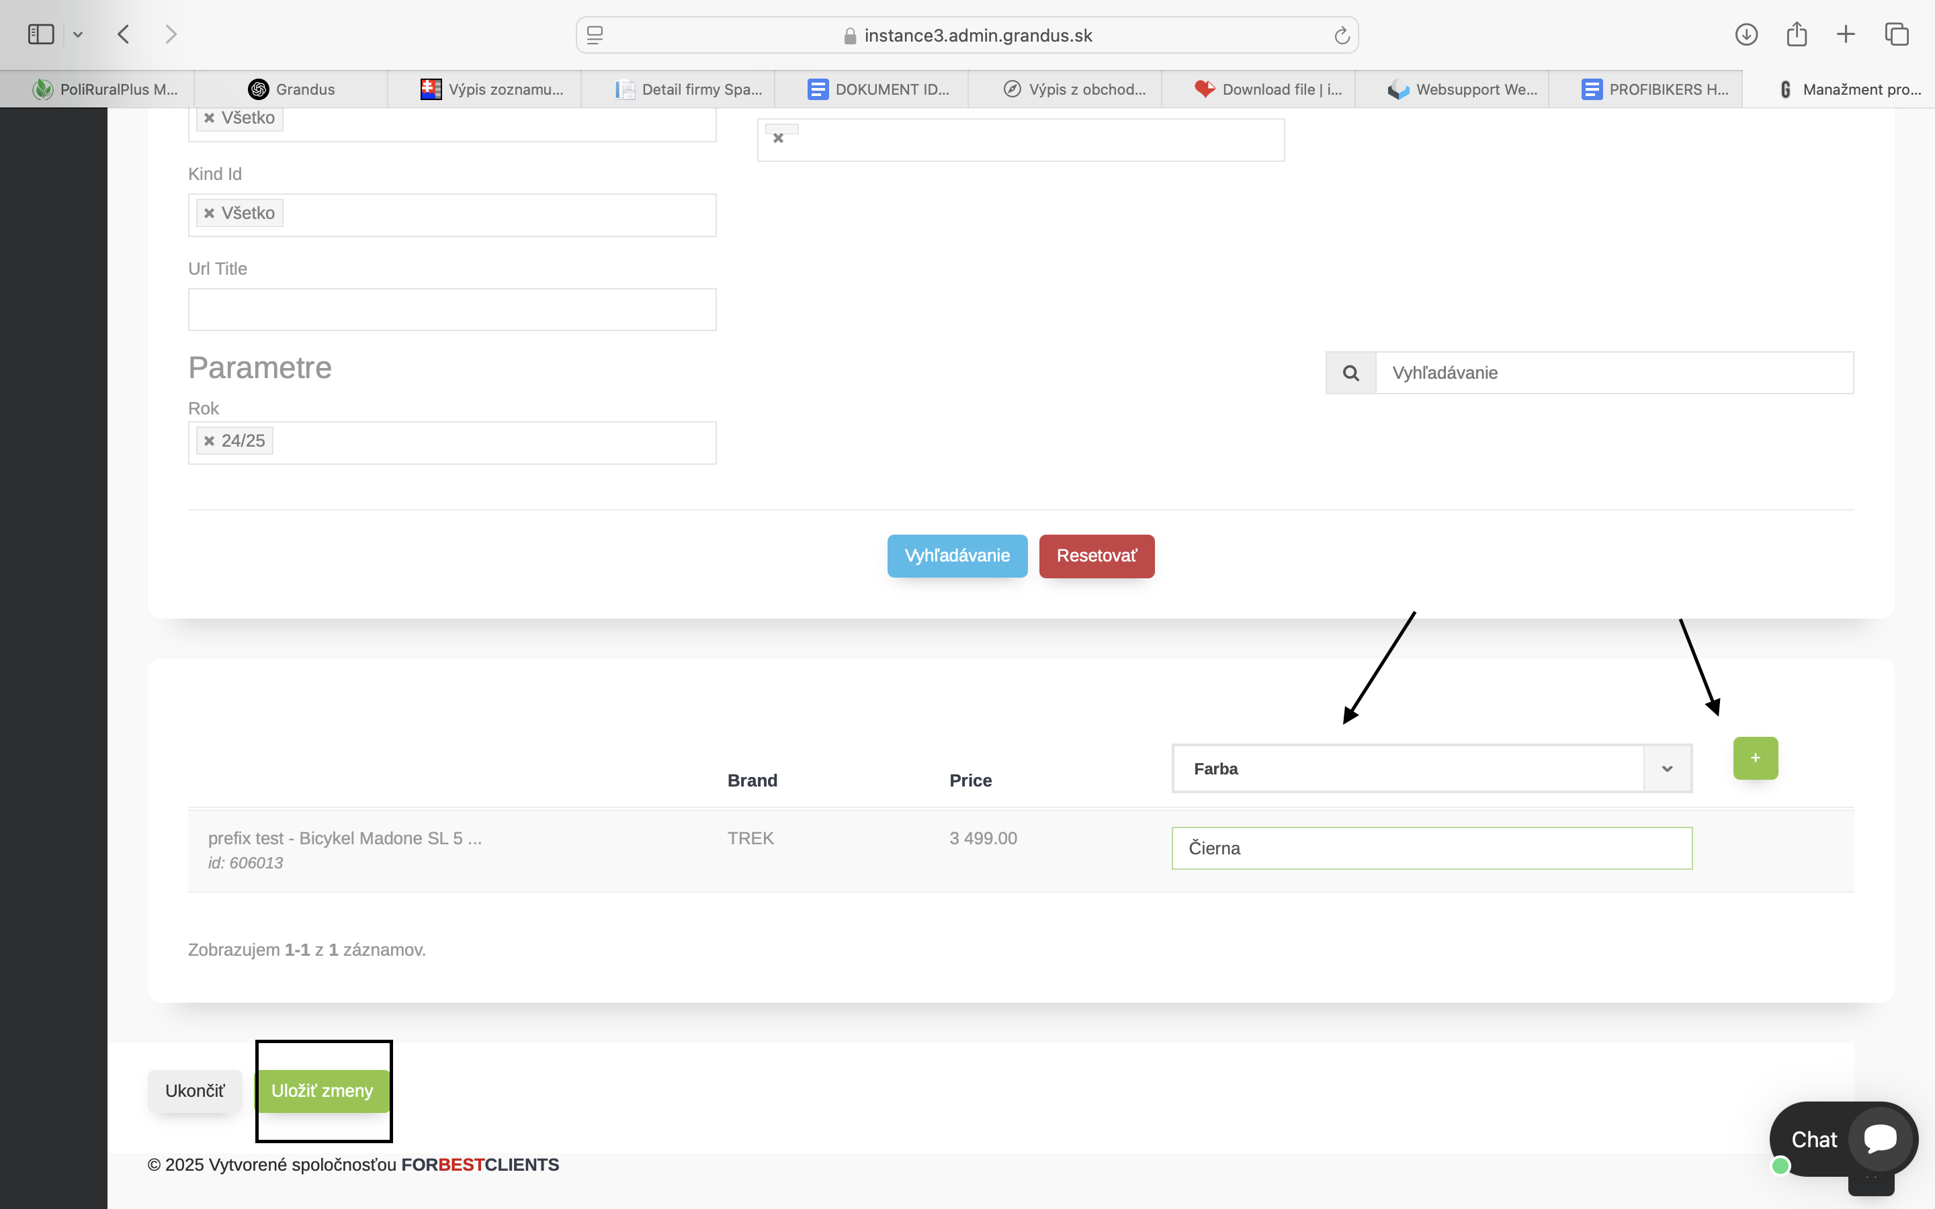Remove the 24/25 tag from Rok
1935x1209 pixels.
[x=210, y=441]
